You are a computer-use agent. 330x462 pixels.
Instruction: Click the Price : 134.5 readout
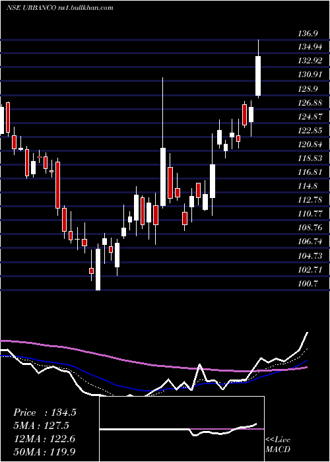point(45,412)
